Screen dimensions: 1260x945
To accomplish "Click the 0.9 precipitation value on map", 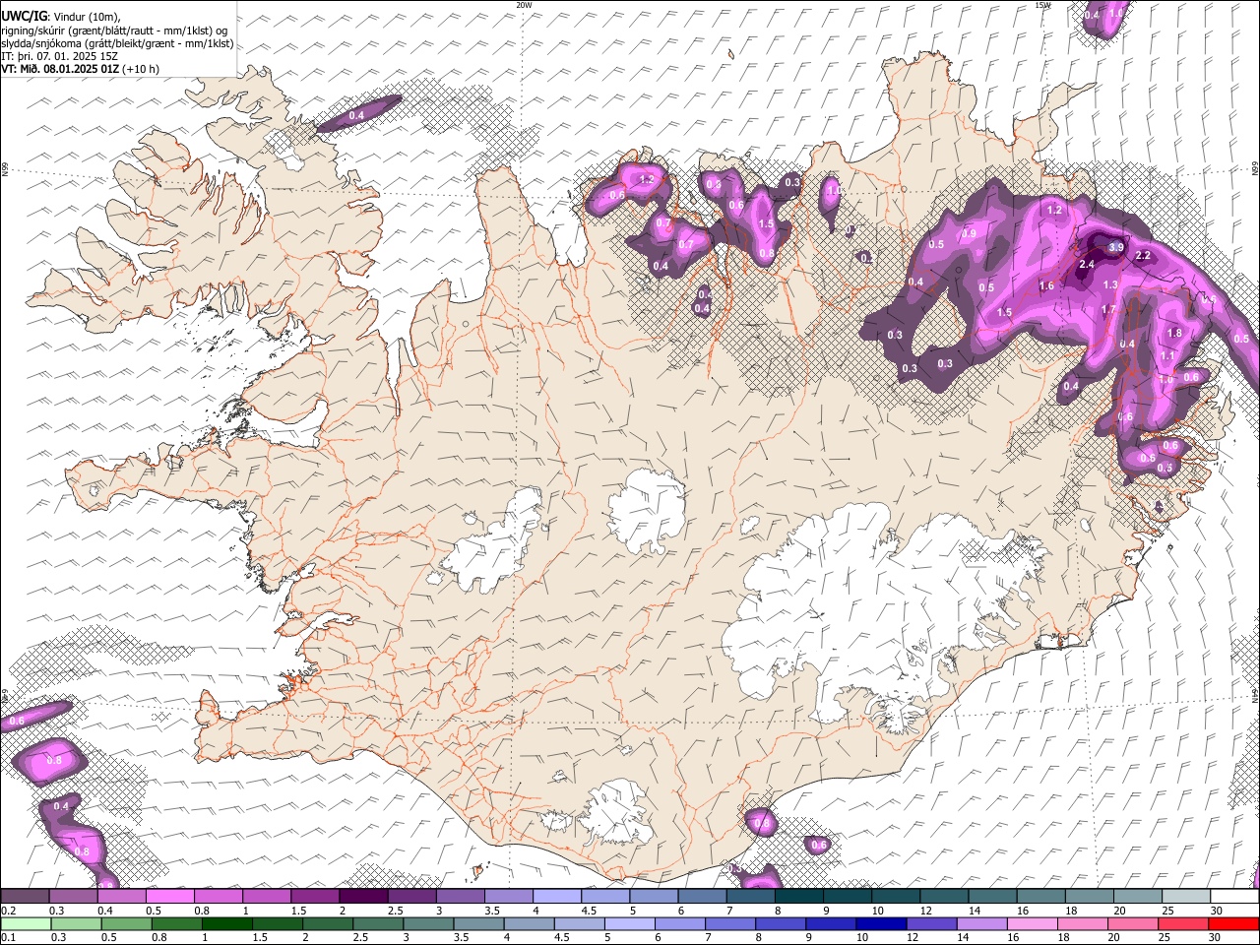I will pos(969,234).
